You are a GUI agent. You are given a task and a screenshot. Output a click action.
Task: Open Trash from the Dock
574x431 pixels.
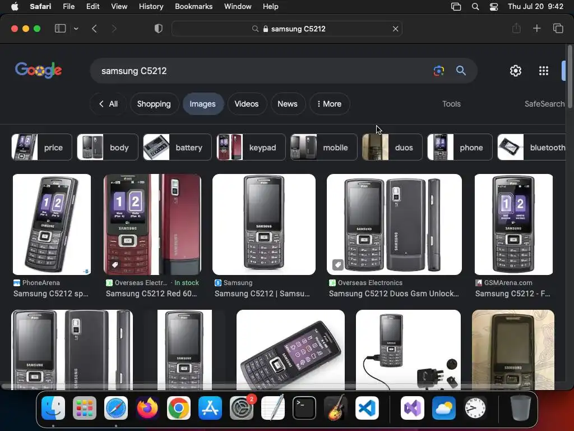(x=521, y=408)
